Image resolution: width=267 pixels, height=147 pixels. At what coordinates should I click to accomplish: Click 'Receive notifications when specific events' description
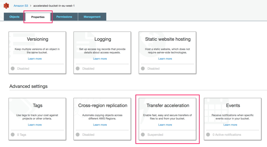[233, 117]
